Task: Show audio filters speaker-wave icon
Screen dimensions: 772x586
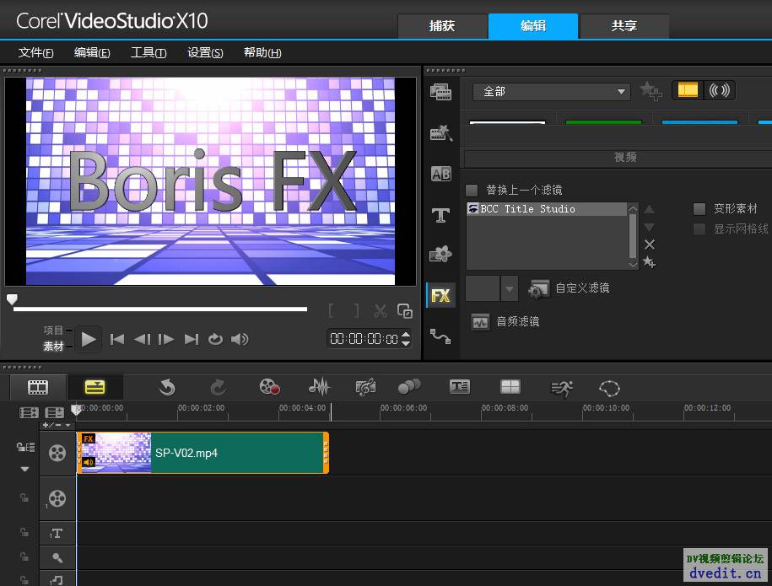Action: coord(719,90)
